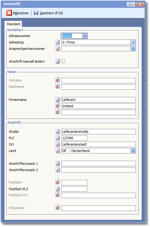The width and height of the screenshot is (150, 227).
Task: Enable the Anschrift manuell ändern checkbox
Action: pos(63,61)
